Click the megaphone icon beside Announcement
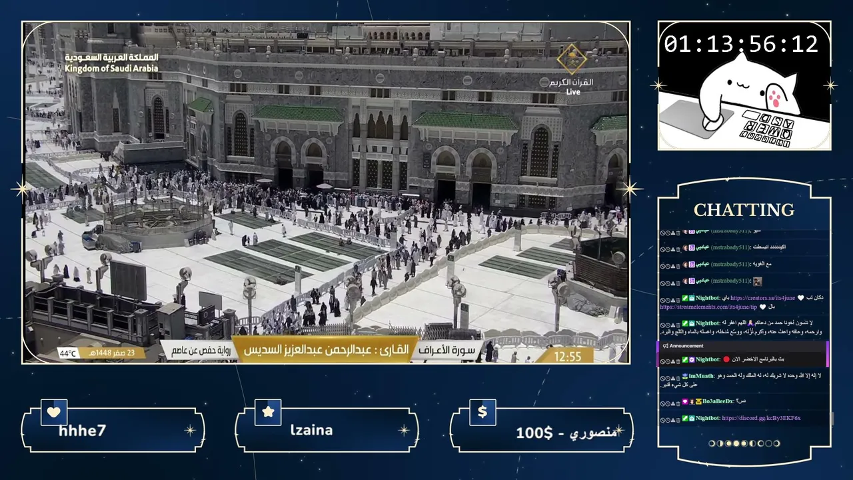Image resolution: width=853 pixels, height=480 pixels. pyautogui.click(x=665, y=346)
